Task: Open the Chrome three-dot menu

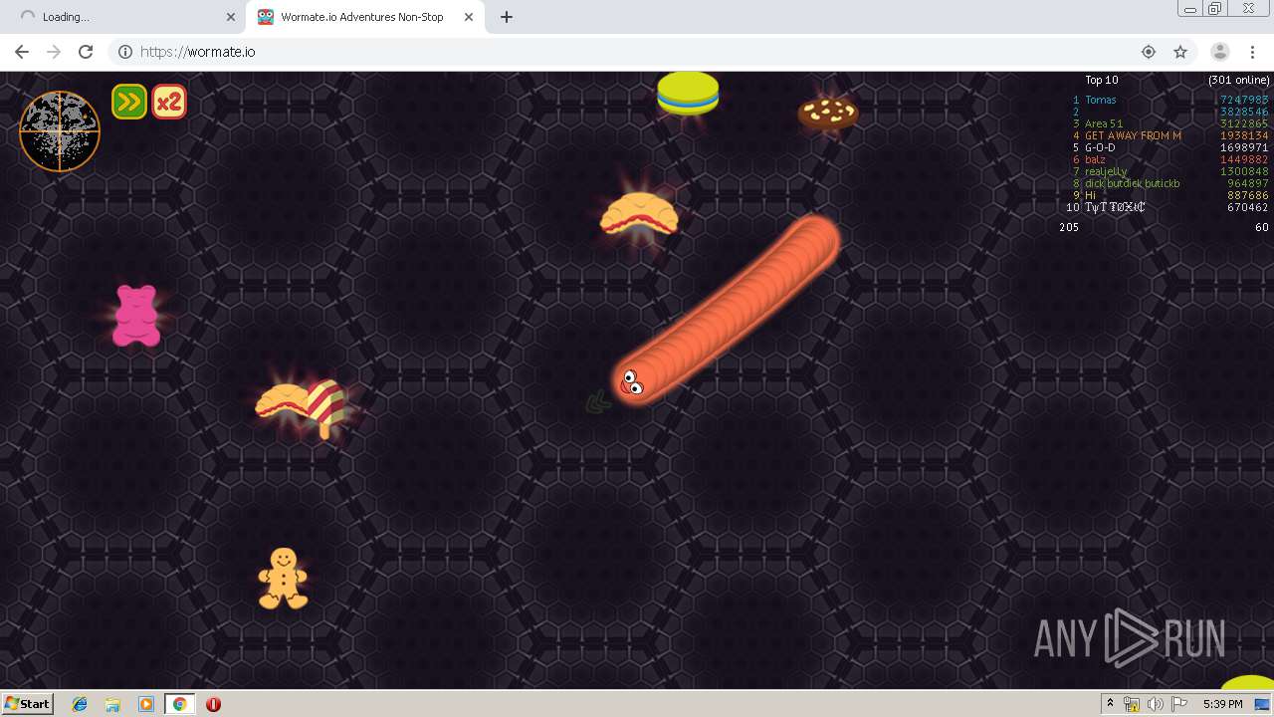Action: point(1252,52)
